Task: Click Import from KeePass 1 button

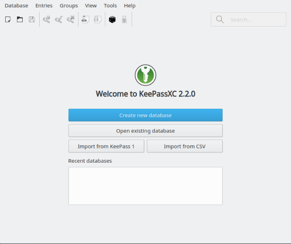Action: point(106,146)
